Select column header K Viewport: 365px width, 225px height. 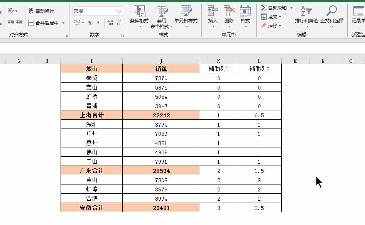[218, 61]
